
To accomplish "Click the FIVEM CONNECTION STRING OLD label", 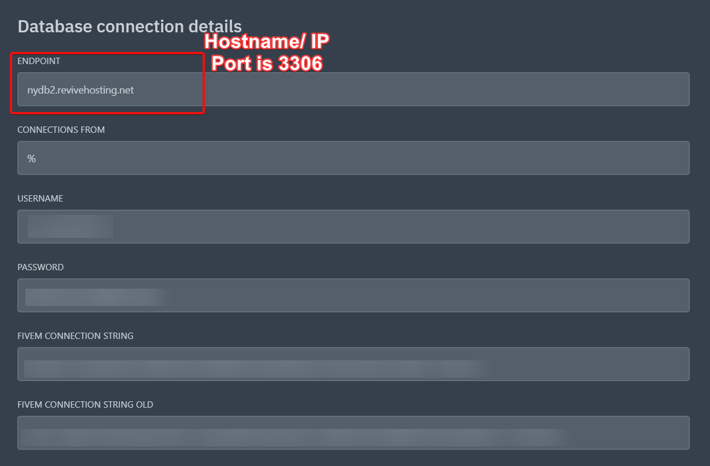I will [x=85, y=404].
